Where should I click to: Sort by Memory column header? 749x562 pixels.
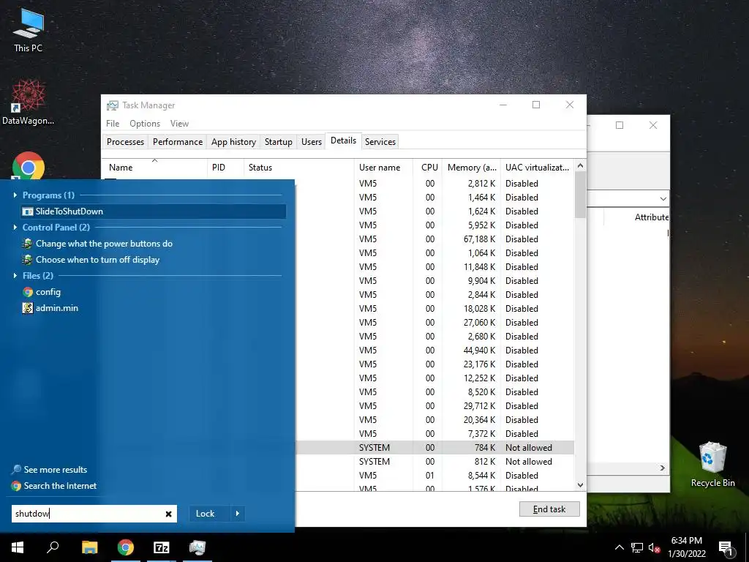coord(472,168)
